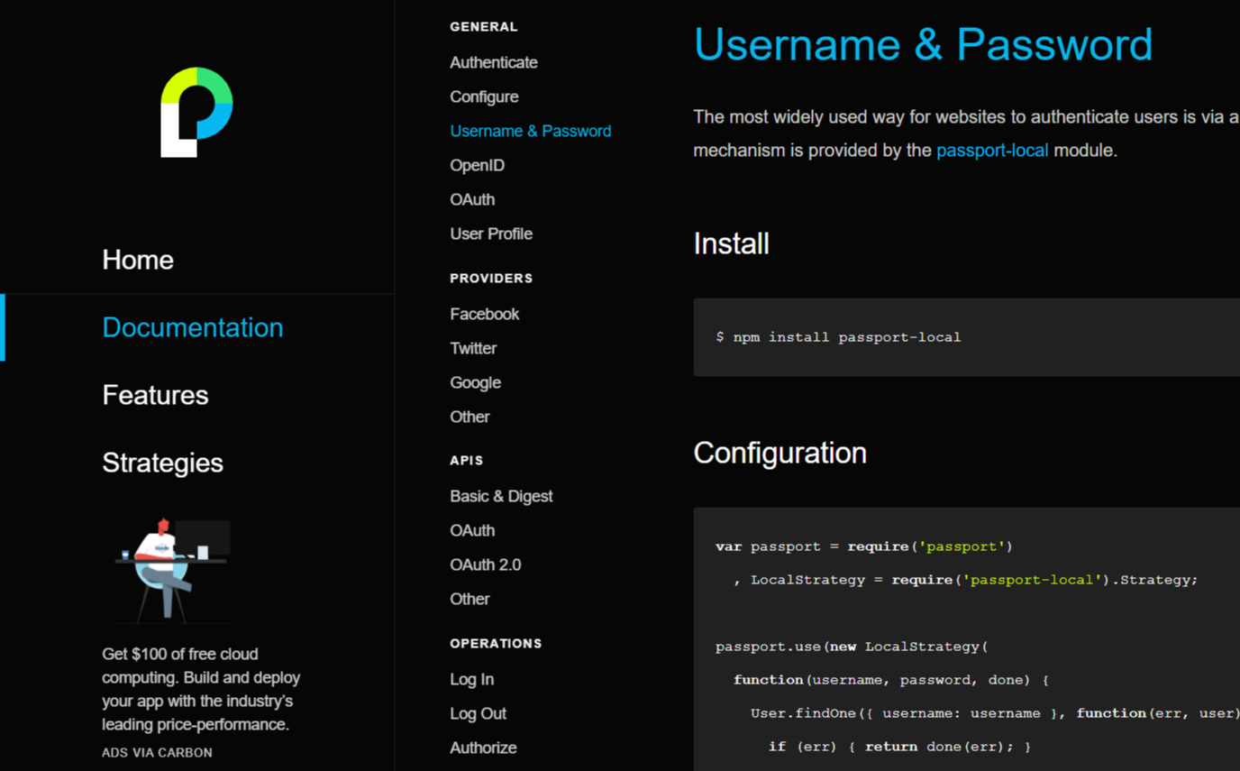
Task: Follow the passport-local module link
Action: tap(992, 151)
